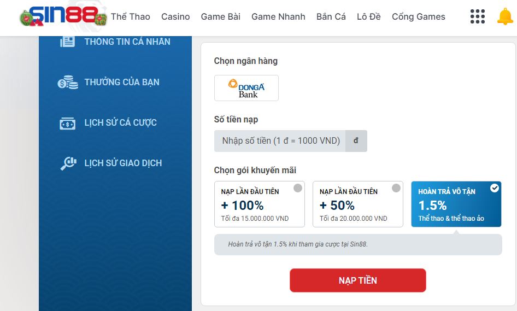This screenshot has height=311, width=517.
Task: Open the notification bell
Action: tap(505, 16)
